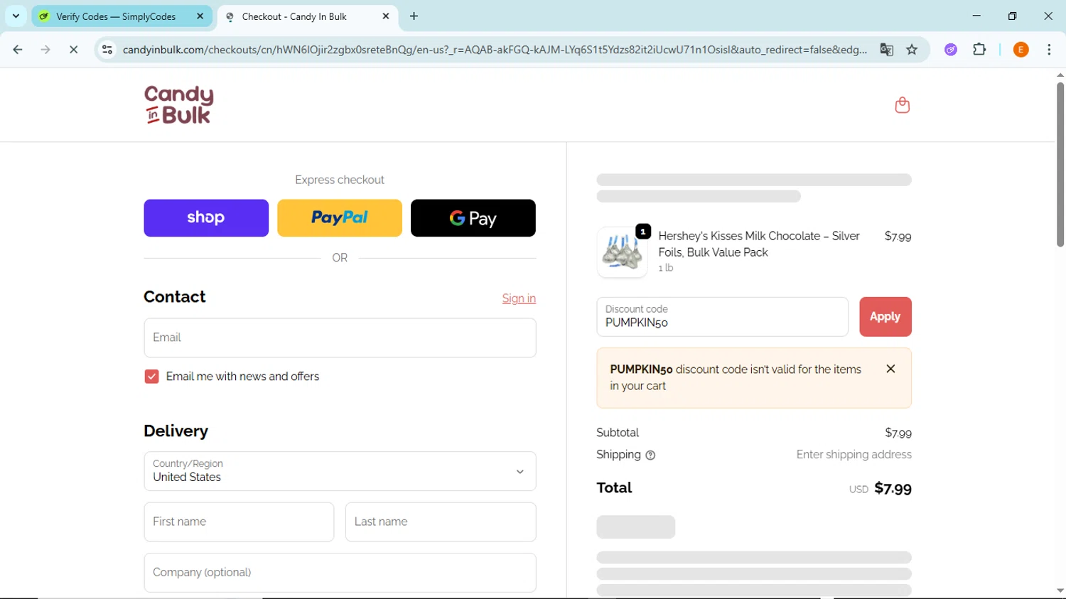The width and height of the screenshot is (1066, 599).
Task: Minimize the browser window
Action: coord(976,16)
